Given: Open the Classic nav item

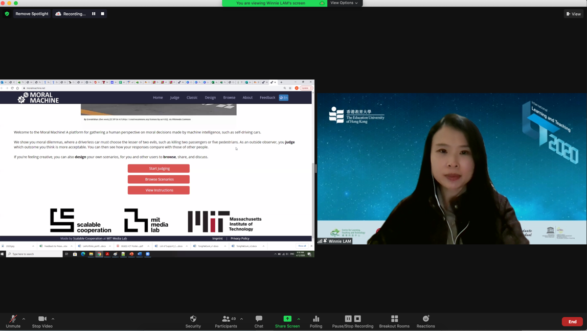Looking at the screenshot, I should point(192,98).
